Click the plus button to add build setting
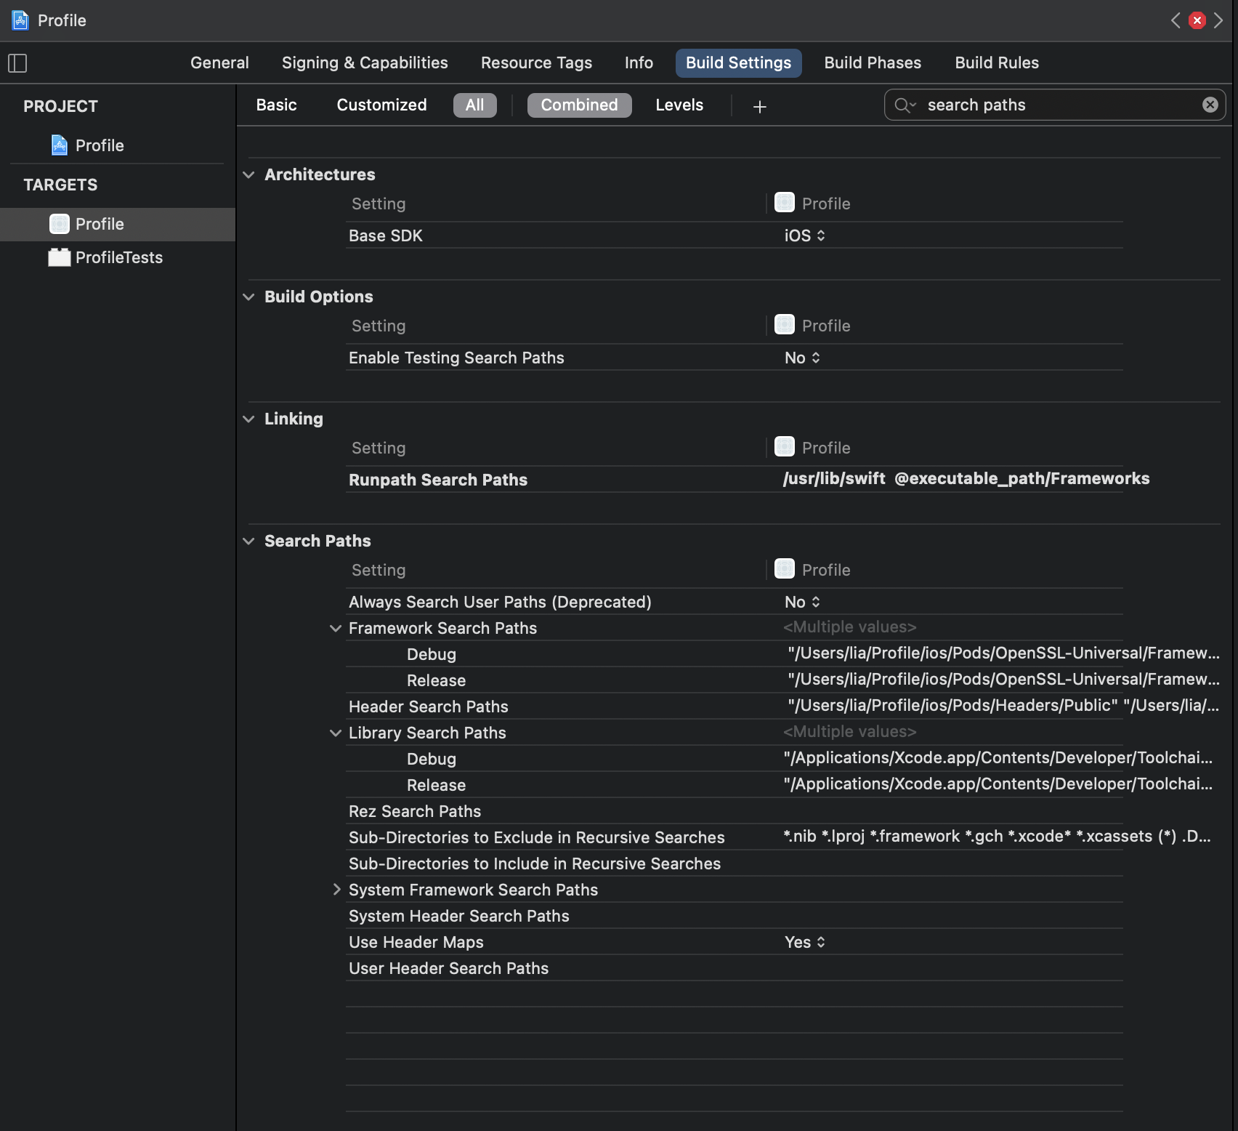The width and height of the screenshot is (1238, 1131). 759,107
